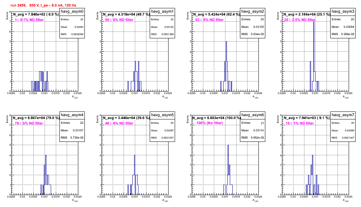Viewport: 361px width, 207px height.
Task: Click RMS 9.952e-05 in havg_asym6 stats
Action: 253,138
